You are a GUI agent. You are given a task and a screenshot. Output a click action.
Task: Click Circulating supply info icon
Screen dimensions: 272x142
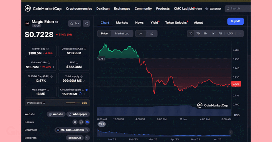[x=83, y=90]
